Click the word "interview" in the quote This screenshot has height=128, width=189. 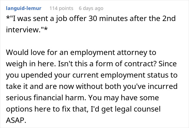(x=20, y=29)
